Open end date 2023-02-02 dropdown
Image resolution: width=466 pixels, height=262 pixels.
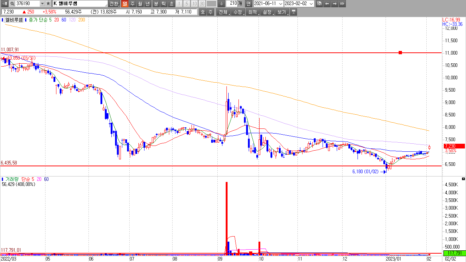(x=311, y=4)
